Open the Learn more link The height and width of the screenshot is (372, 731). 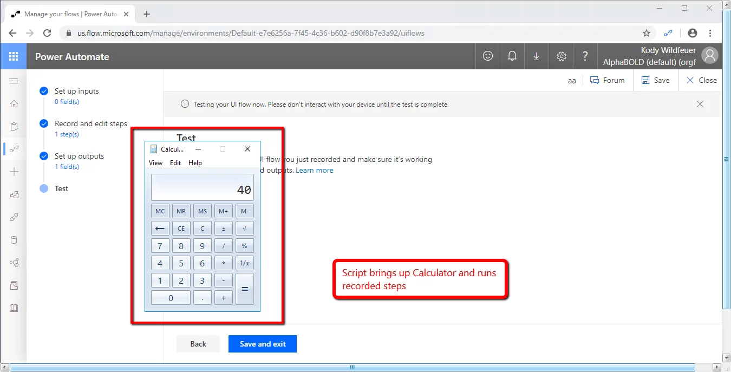click(315, 170)
